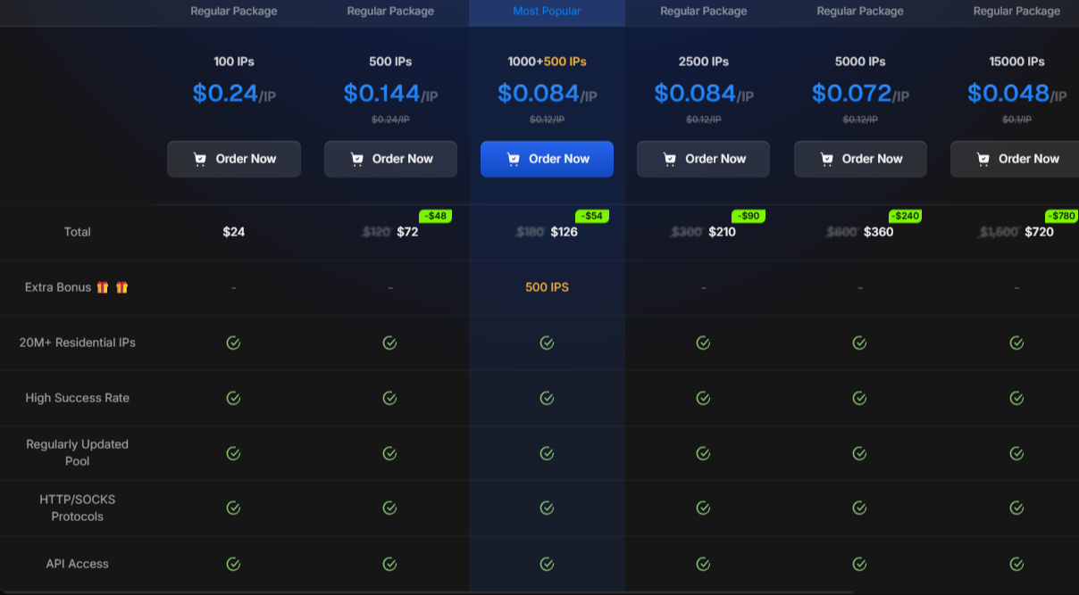Click the $72 total price
Screen dimensions: 1079x595
(407, 232)
